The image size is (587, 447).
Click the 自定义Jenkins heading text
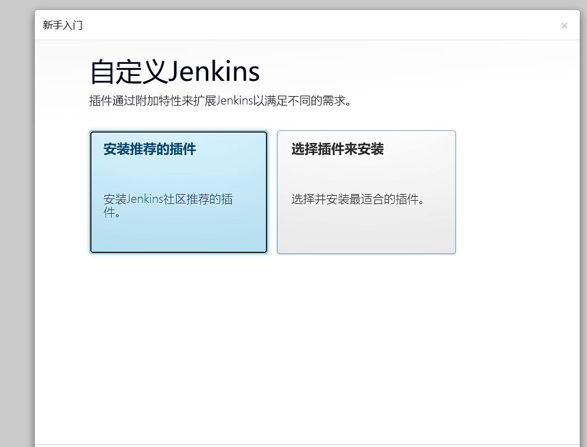click(175, 71)
